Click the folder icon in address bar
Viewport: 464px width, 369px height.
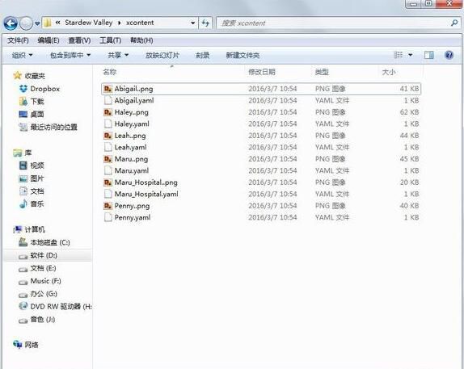pos(48,23)
